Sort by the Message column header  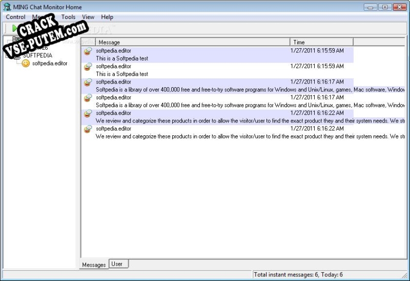[193, 42]
